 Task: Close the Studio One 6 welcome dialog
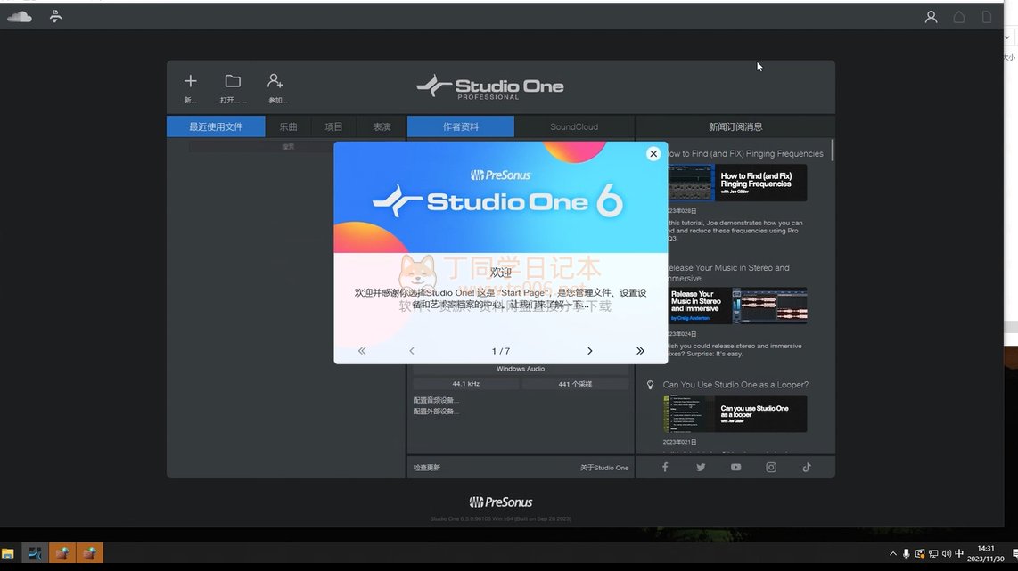(653, 154)
